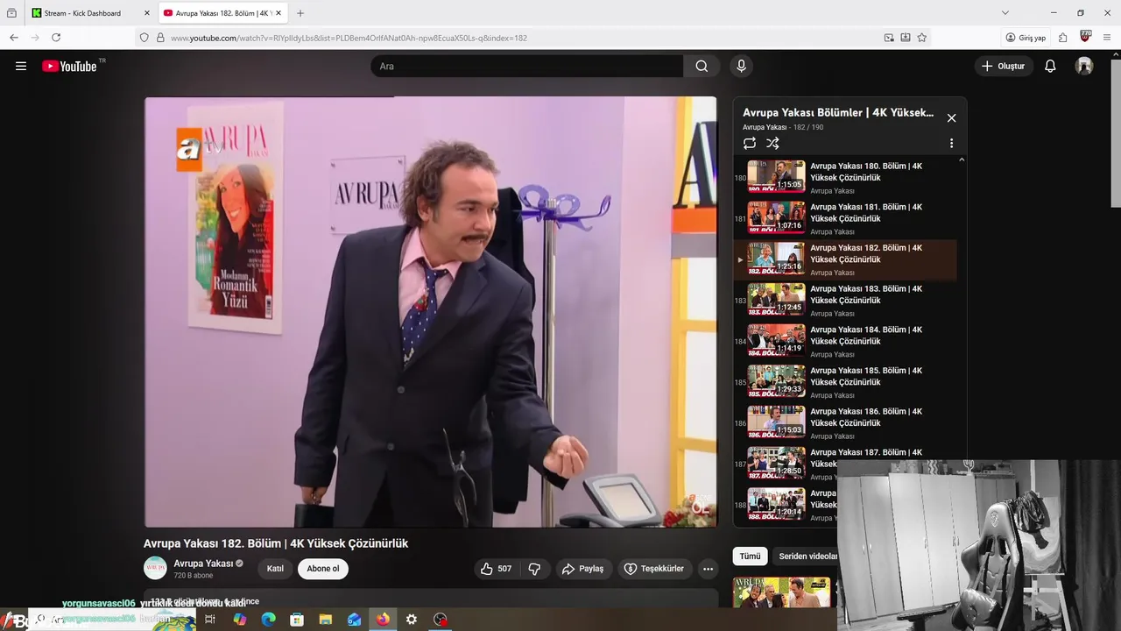Show tracking protection shield info

[145, 38]
